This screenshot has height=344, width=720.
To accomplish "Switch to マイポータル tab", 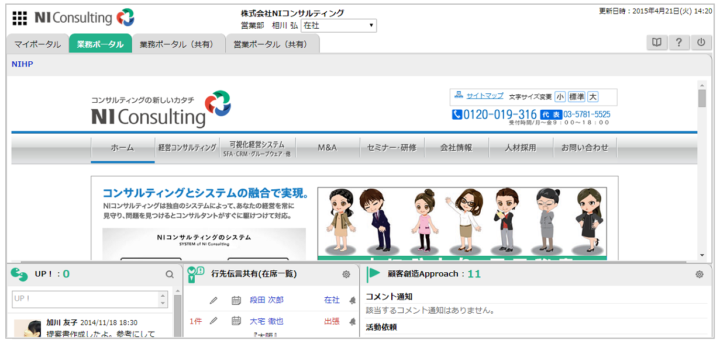I will pos(37,44).
